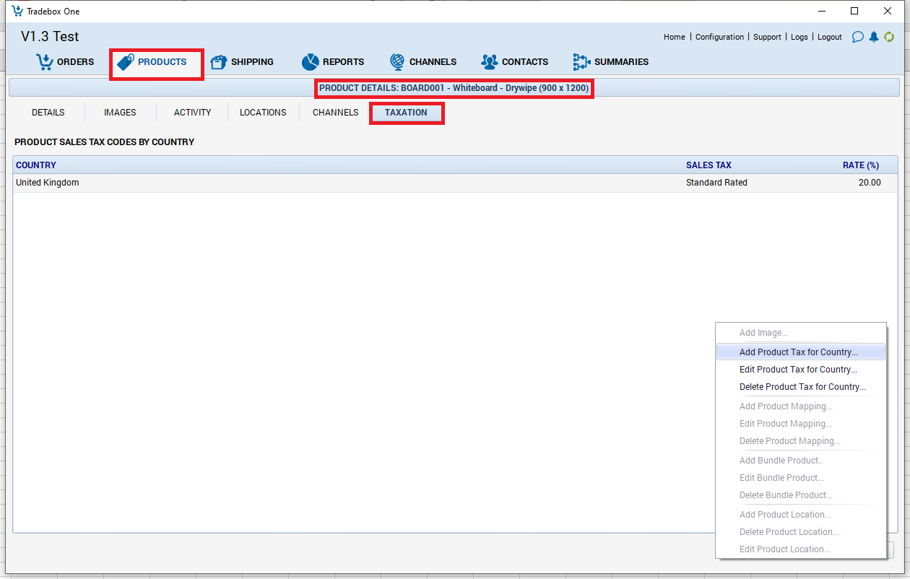Screen dimensions: 910x579
Task: Open the REPORTS section
Action: tap(343, 62)
